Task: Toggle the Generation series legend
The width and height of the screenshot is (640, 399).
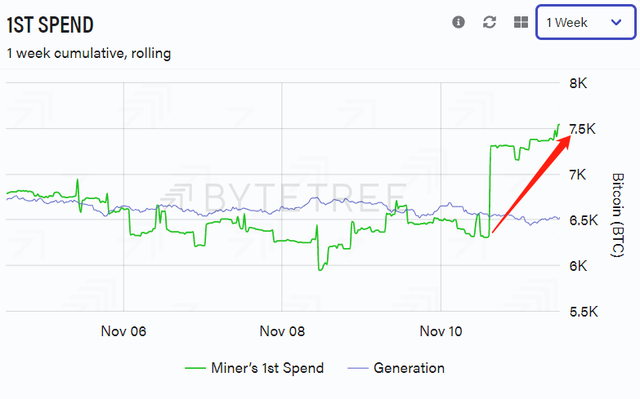Action: click(x=396, y=368)
